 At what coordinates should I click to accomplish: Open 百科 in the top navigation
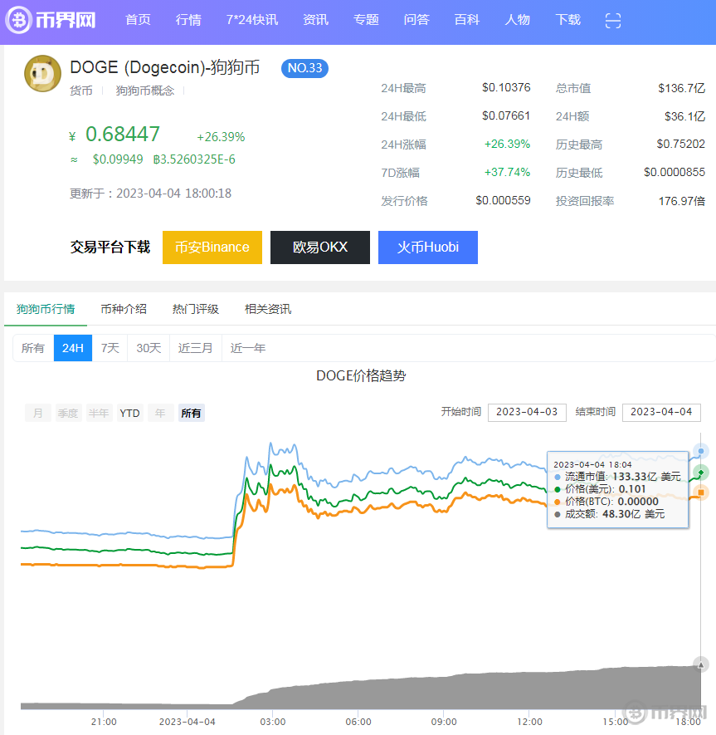pyautogui.click(x=467, y=20)
